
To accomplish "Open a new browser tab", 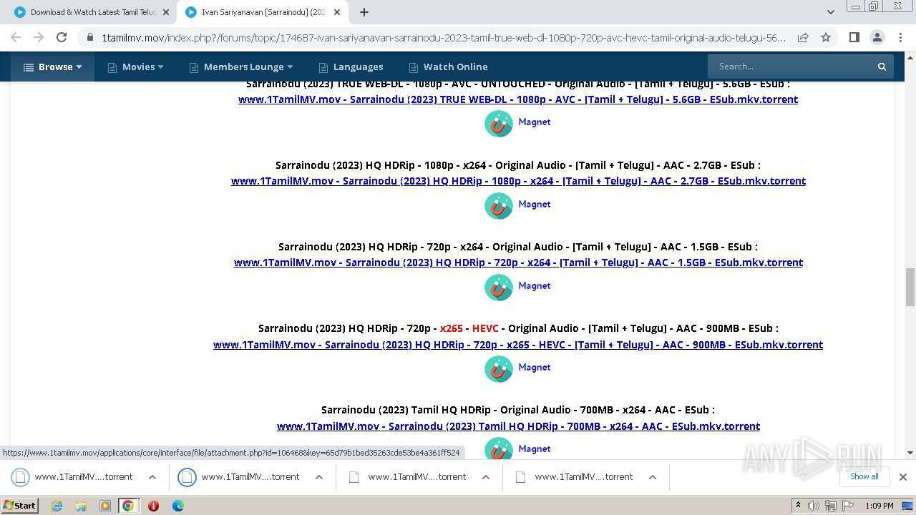I will point(364,12).
